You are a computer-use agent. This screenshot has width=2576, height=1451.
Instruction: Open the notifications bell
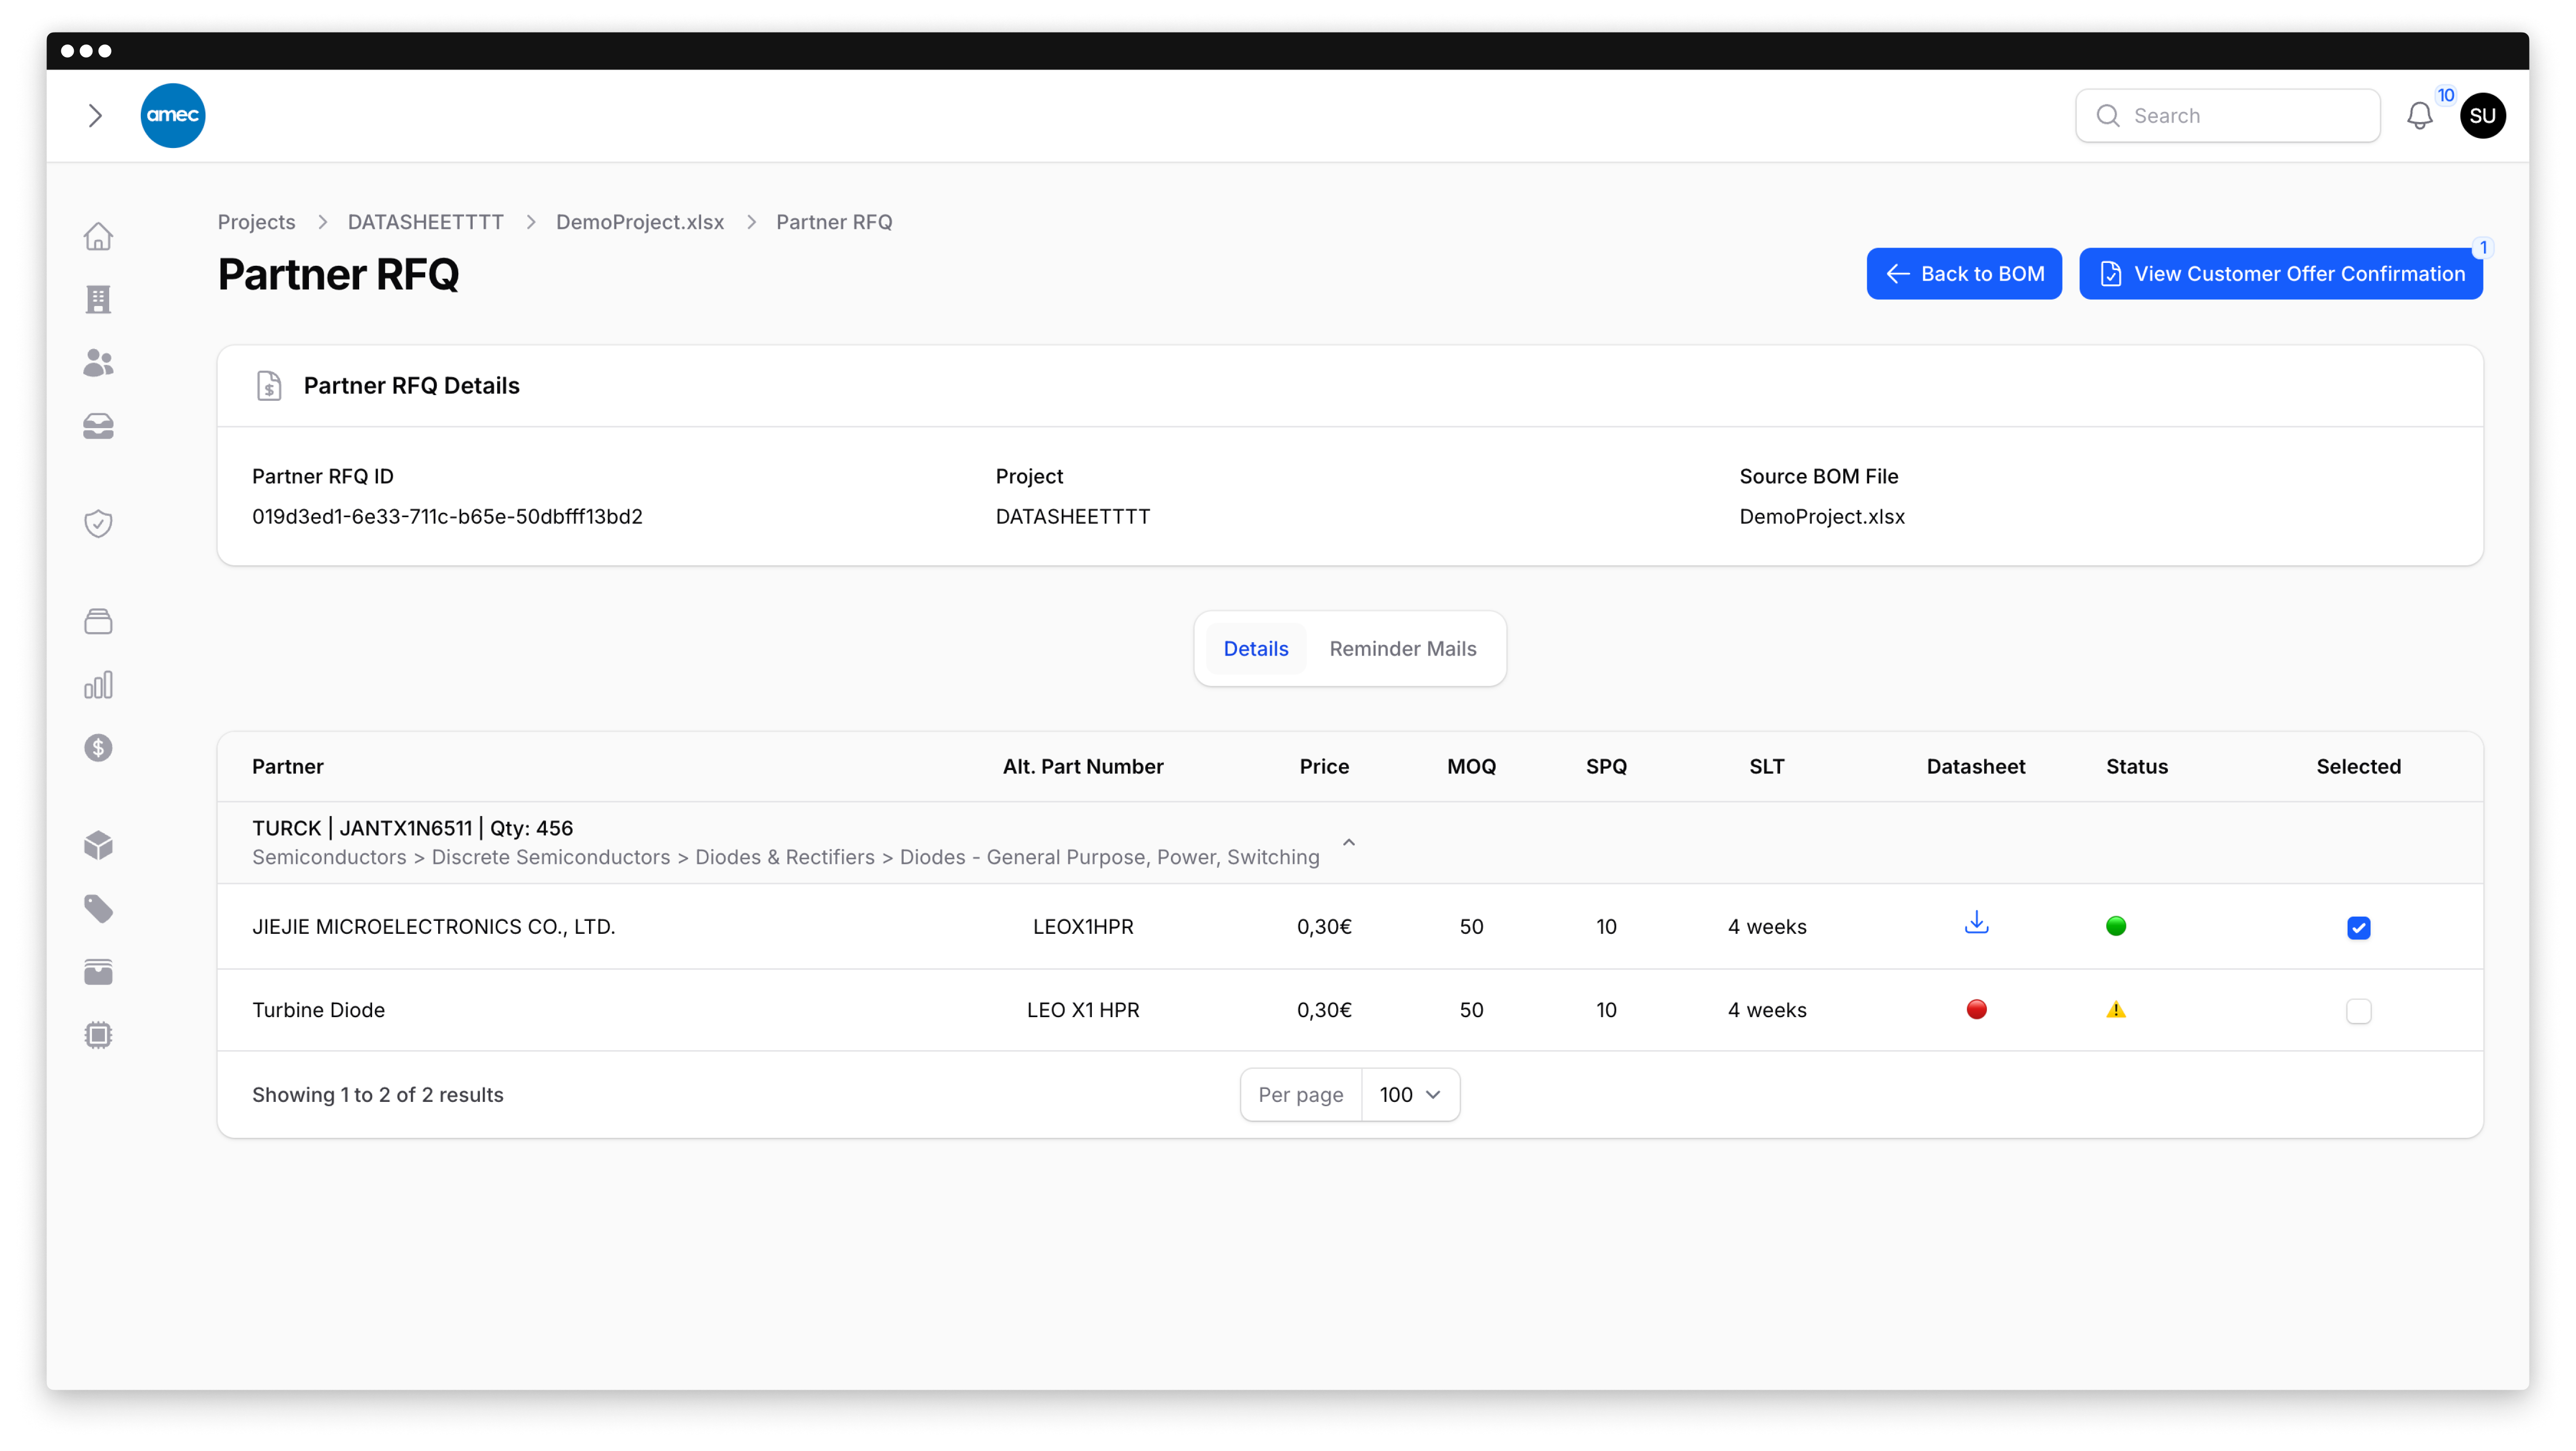click(x=2419, y=116)
